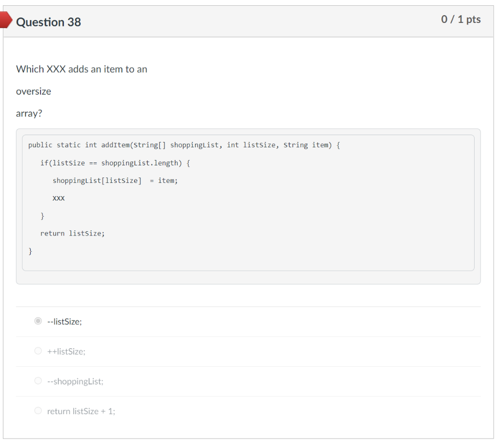Click the ++listSize; answer label text
The image size is (500, 440).
point(66,351)
